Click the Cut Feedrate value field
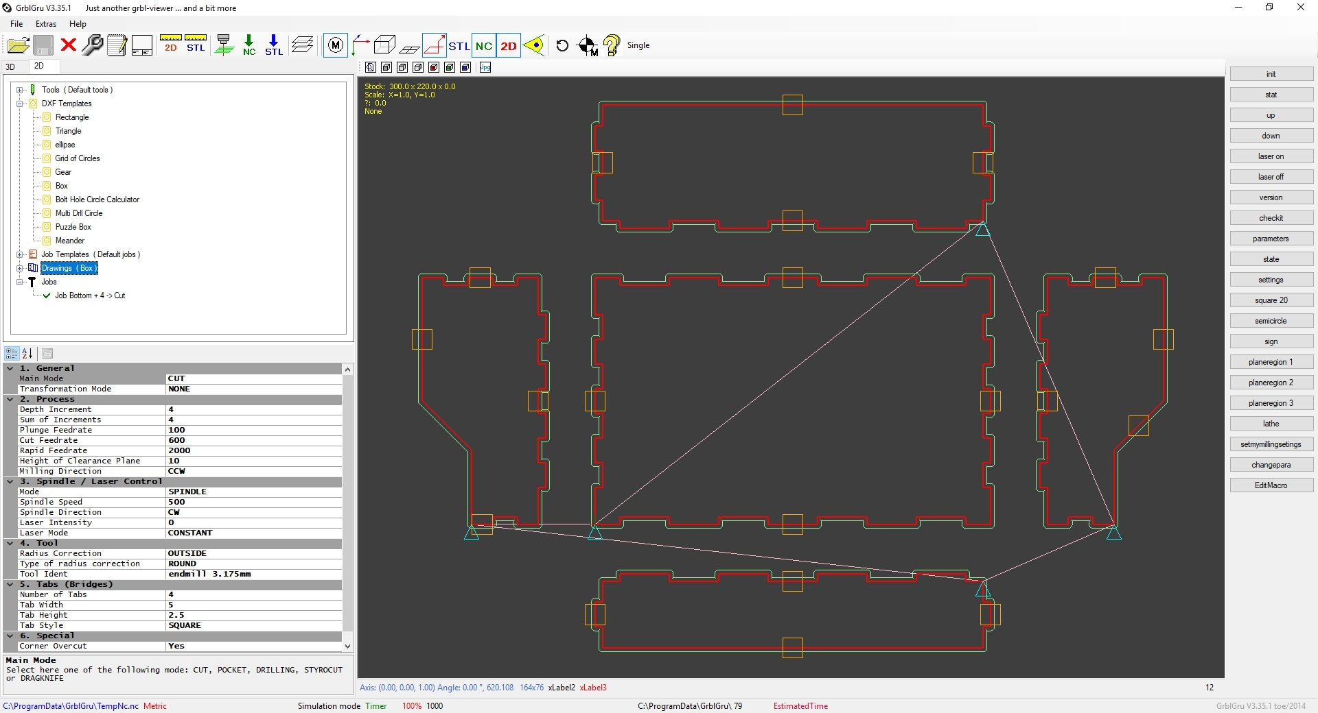 pos(253,440)
